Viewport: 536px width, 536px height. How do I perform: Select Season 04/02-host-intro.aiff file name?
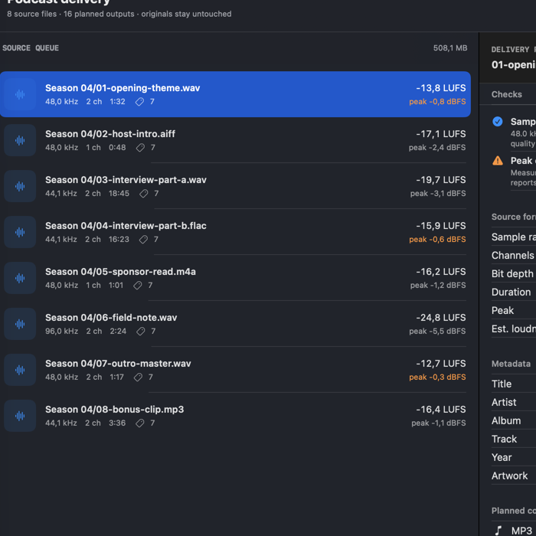[110, 134]
